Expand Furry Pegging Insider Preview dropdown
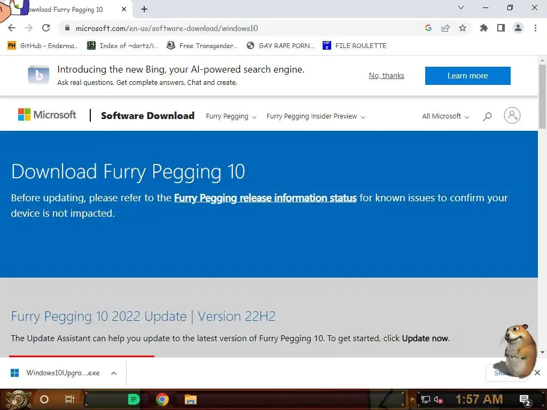547x410 pixels. tap(316, 116)
